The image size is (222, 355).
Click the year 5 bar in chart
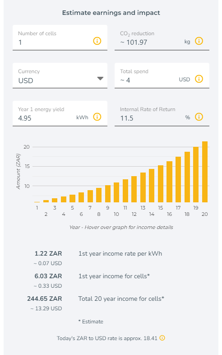pos(72,199)
